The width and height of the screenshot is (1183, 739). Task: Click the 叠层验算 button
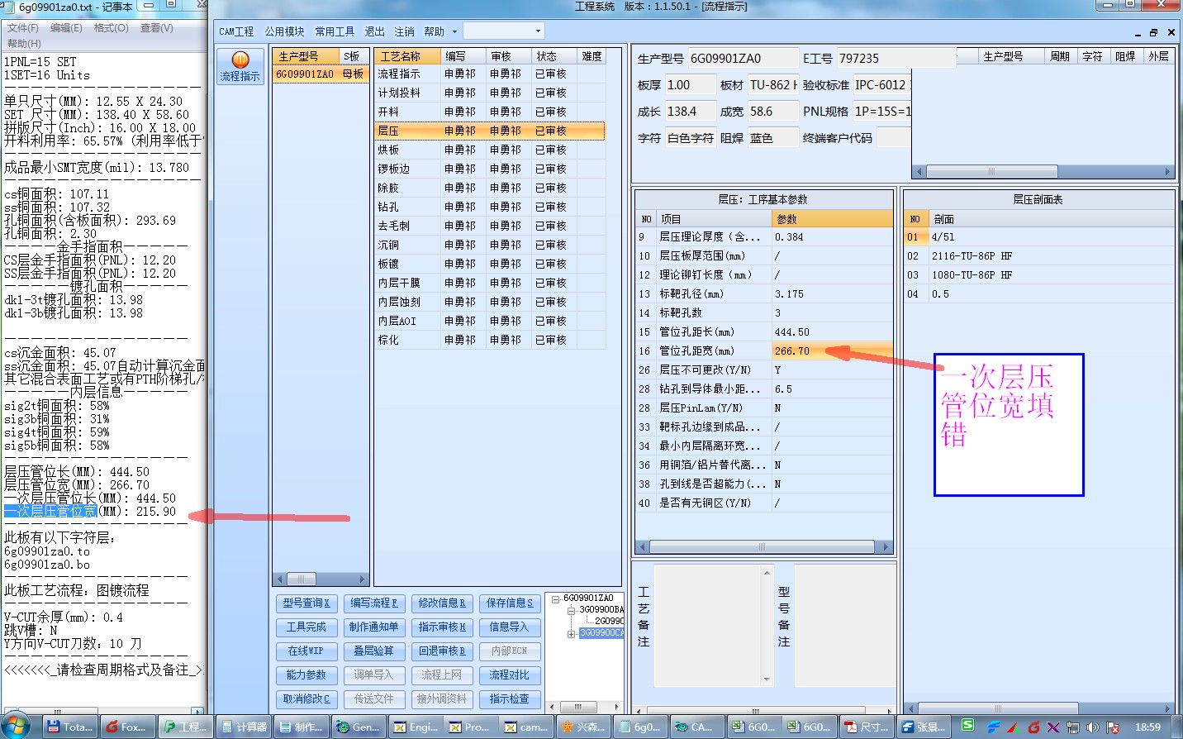tap(374, 651)
